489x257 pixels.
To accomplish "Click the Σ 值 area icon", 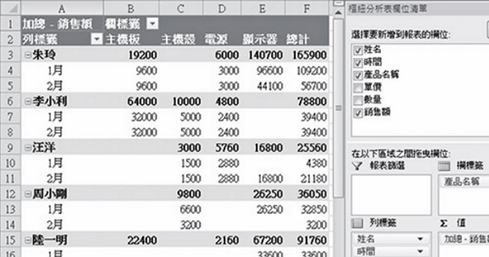I will tap(444, 223).
